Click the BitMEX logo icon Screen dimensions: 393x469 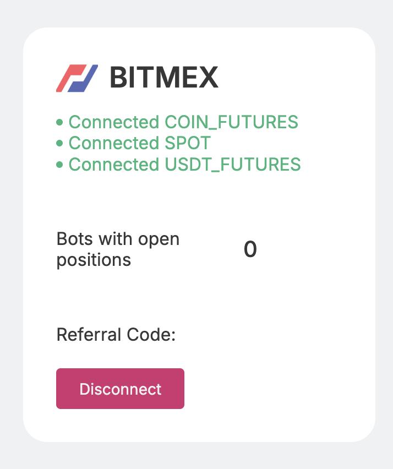(77, 78)
